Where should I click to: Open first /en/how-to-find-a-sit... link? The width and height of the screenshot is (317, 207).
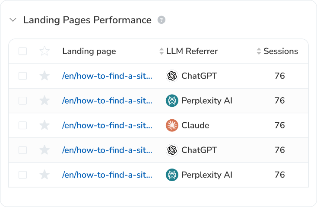107,76
